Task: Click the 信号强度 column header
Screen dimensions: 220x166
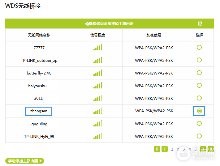Action: click(98, 35)
